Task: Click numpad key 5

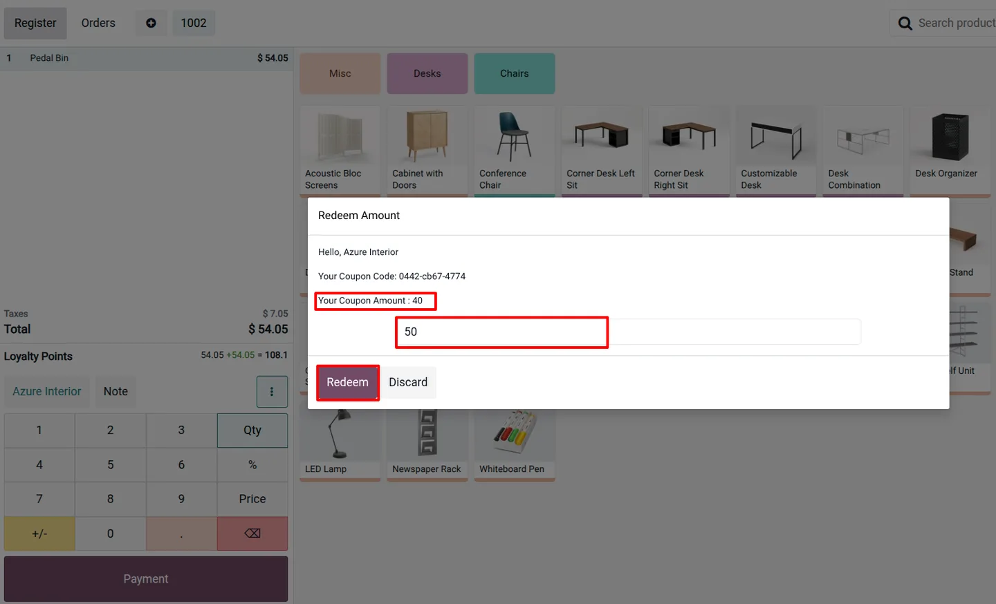Action: pos(111,465)
